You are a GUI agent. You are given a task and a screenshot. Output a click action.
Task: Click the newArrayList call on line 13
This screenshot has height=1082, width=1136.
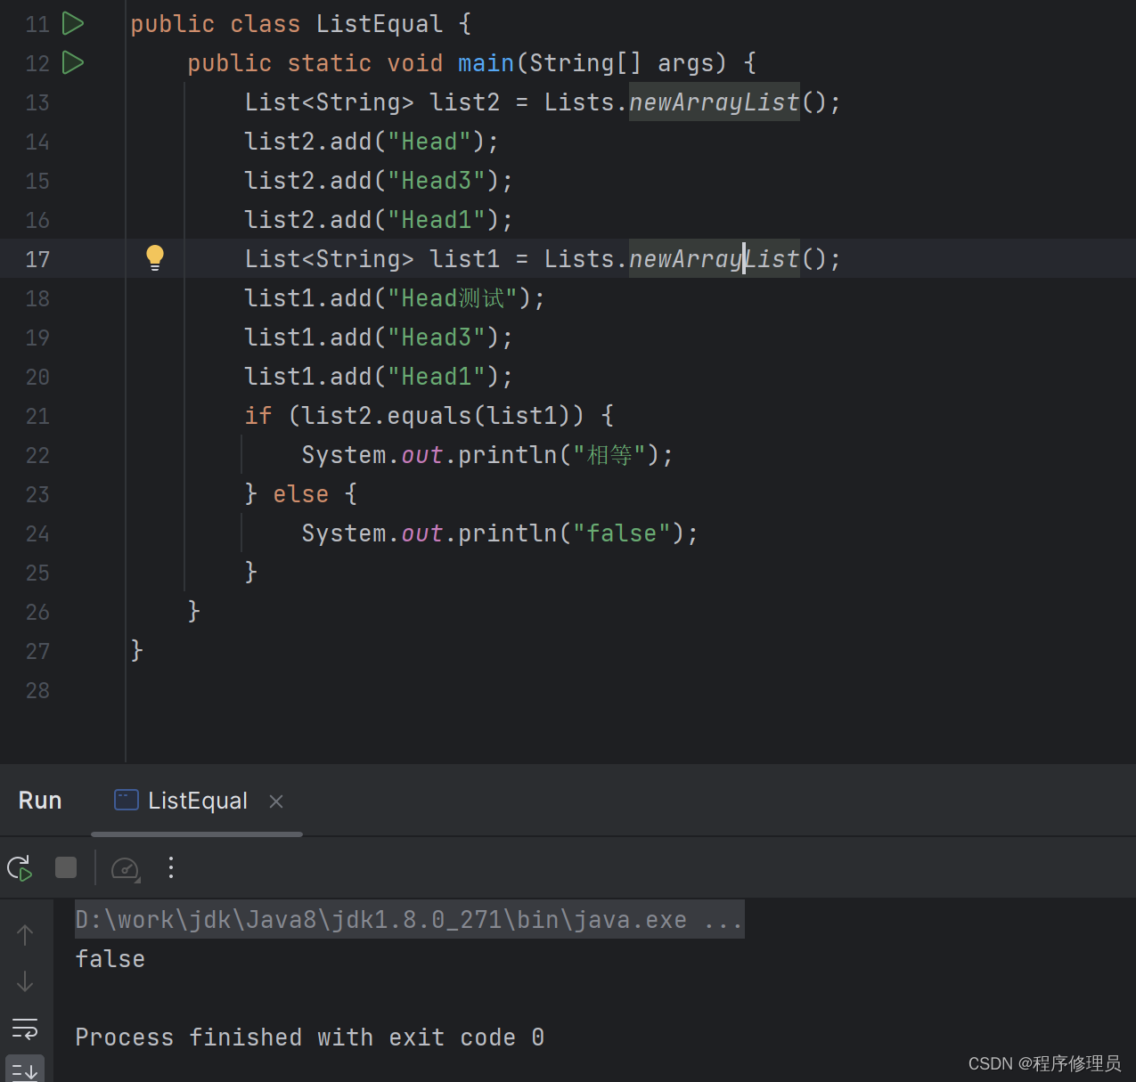tap(714, 102)
